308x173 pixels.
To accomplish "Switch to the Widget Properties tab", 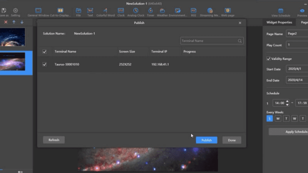I will [x=279, y=22].
